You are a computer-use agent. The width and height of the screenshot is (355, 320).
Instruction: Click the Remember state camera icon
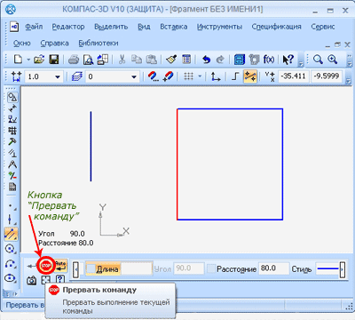31,280
